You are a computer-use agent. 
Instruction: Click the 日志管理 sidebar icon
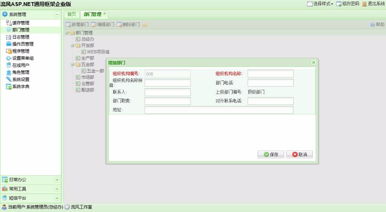pyautogui.click(x=9, y=37)
